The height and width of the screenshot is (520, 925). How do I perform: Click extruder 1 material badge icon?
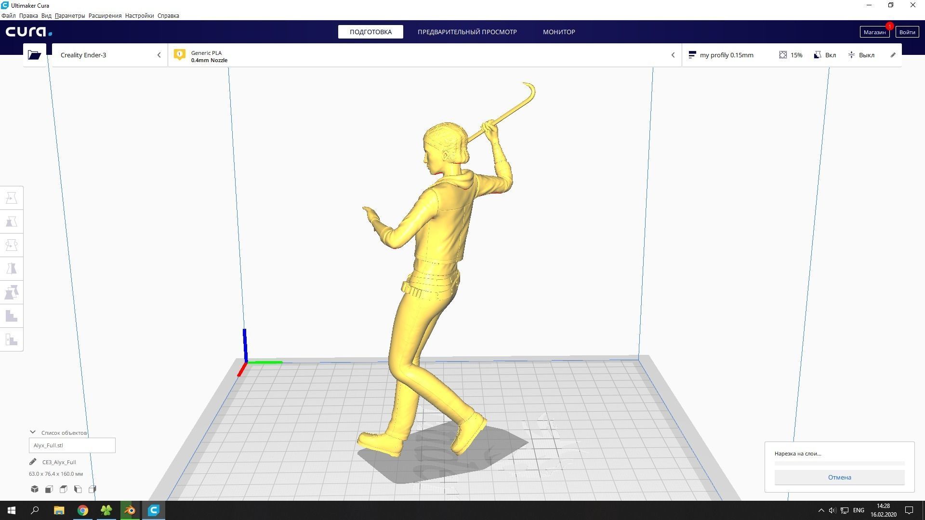[x=180, y=55]
